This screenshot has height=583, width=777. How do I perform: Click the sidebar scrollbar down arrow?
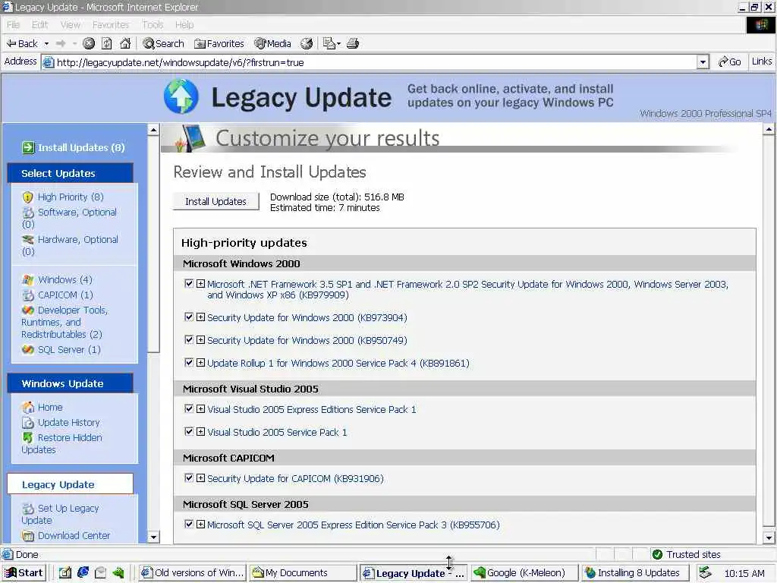point(153,537)
